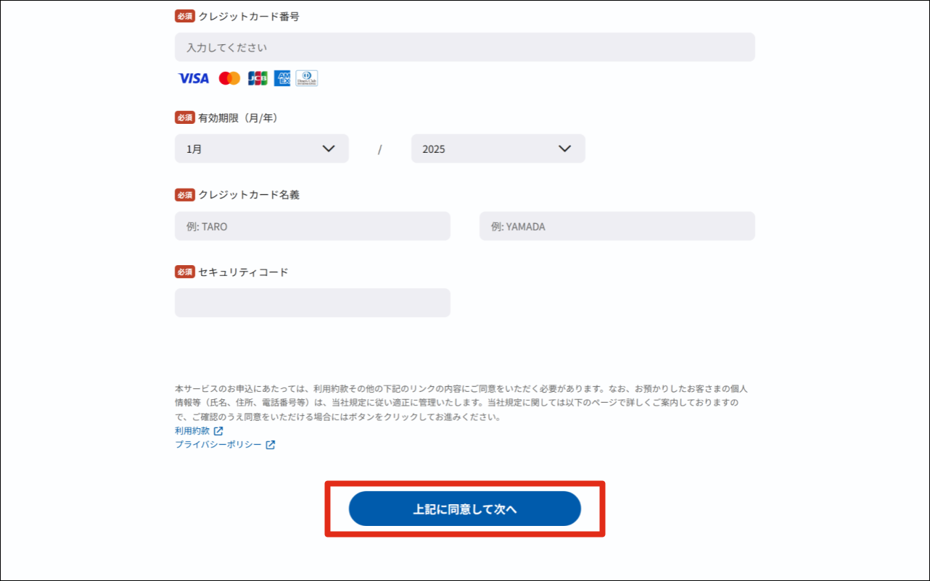930x581 pixels.
Task: Click the 必須 badge next to クレジットカード名義
Action: click(x=185, y=195)
